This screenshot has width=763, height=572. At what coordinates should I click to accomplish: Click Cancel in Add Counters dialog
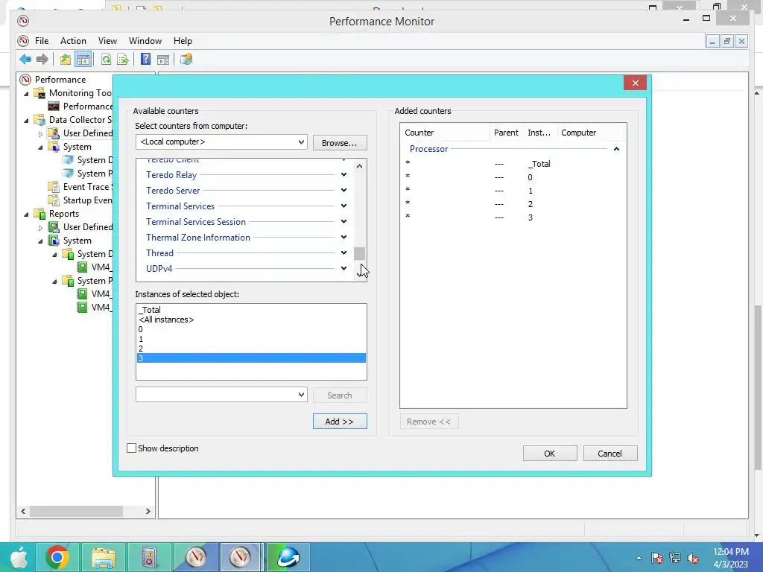pyautogui.click(x=610, y=454)
